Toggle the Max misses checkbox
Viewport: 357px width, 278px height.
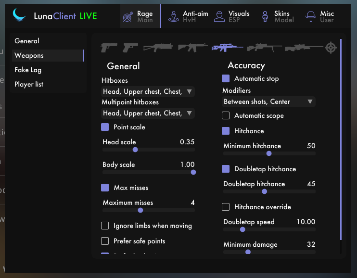tap(105, 188)
